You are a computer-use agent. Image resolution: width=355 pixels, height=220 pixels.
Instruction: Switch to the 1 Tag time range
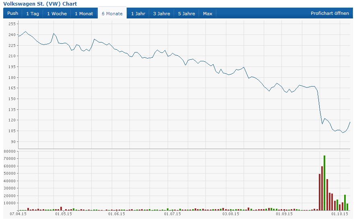pos(33,14)
